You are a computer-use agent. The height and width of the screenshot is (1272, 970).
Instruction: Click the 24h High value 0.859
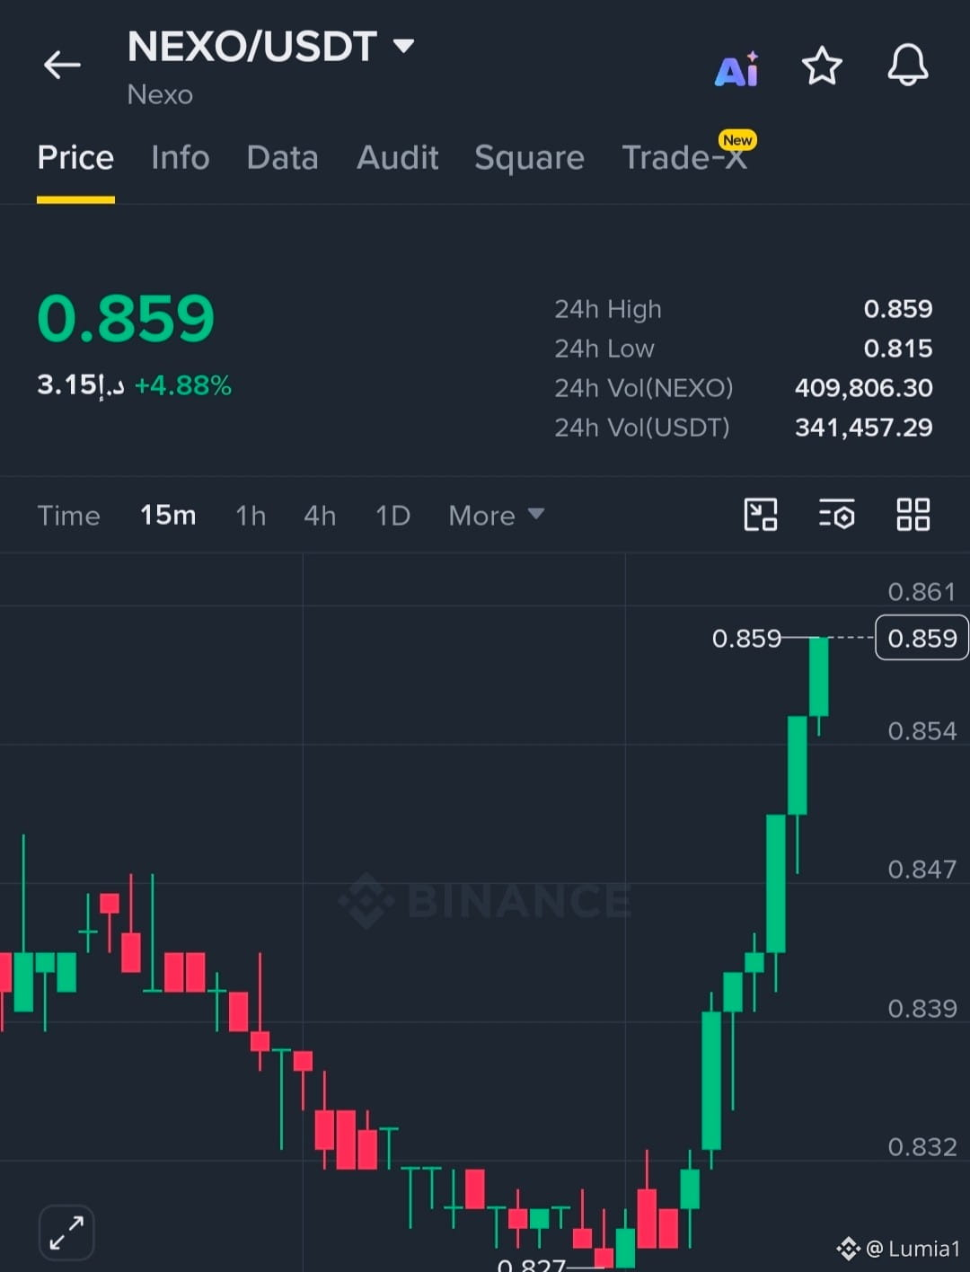tap(898, 309)
